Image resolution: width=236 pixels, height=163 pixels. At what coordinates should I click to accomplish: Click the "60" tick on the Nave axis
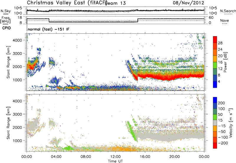click(x=211, y=18)
